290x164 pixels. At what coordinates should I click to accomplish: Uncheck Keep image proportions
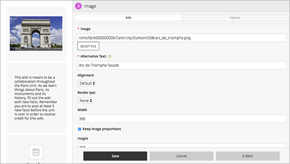click(x=80, y=129)
